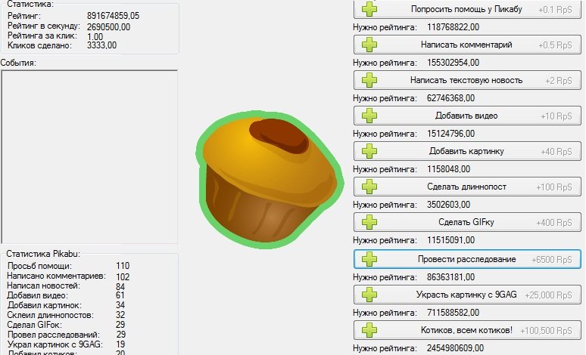
Task: Click the plus icon beside "Сделать GIFку"
Action: click(369, 222)
